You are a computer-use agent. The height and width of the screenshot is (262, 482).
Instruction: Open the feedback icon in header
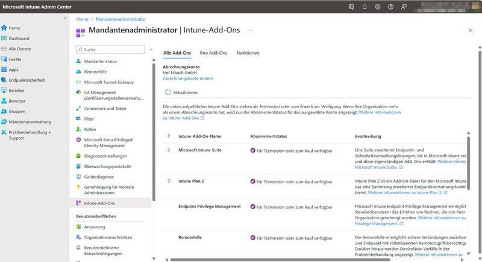404,7
